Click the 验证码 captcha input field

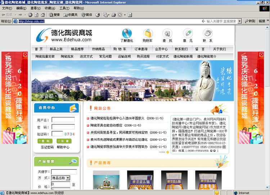point(57,134)
